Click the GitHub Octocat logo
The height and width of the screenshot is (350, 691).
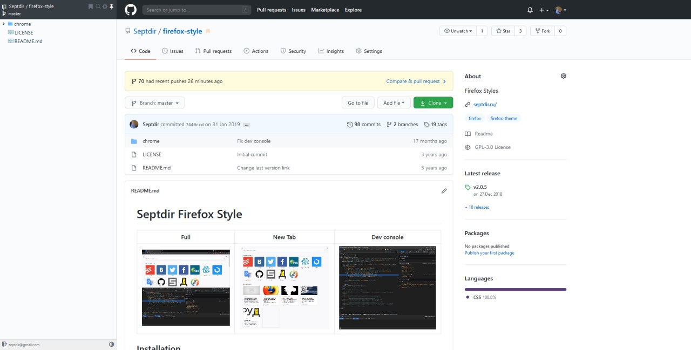point(131,10)
